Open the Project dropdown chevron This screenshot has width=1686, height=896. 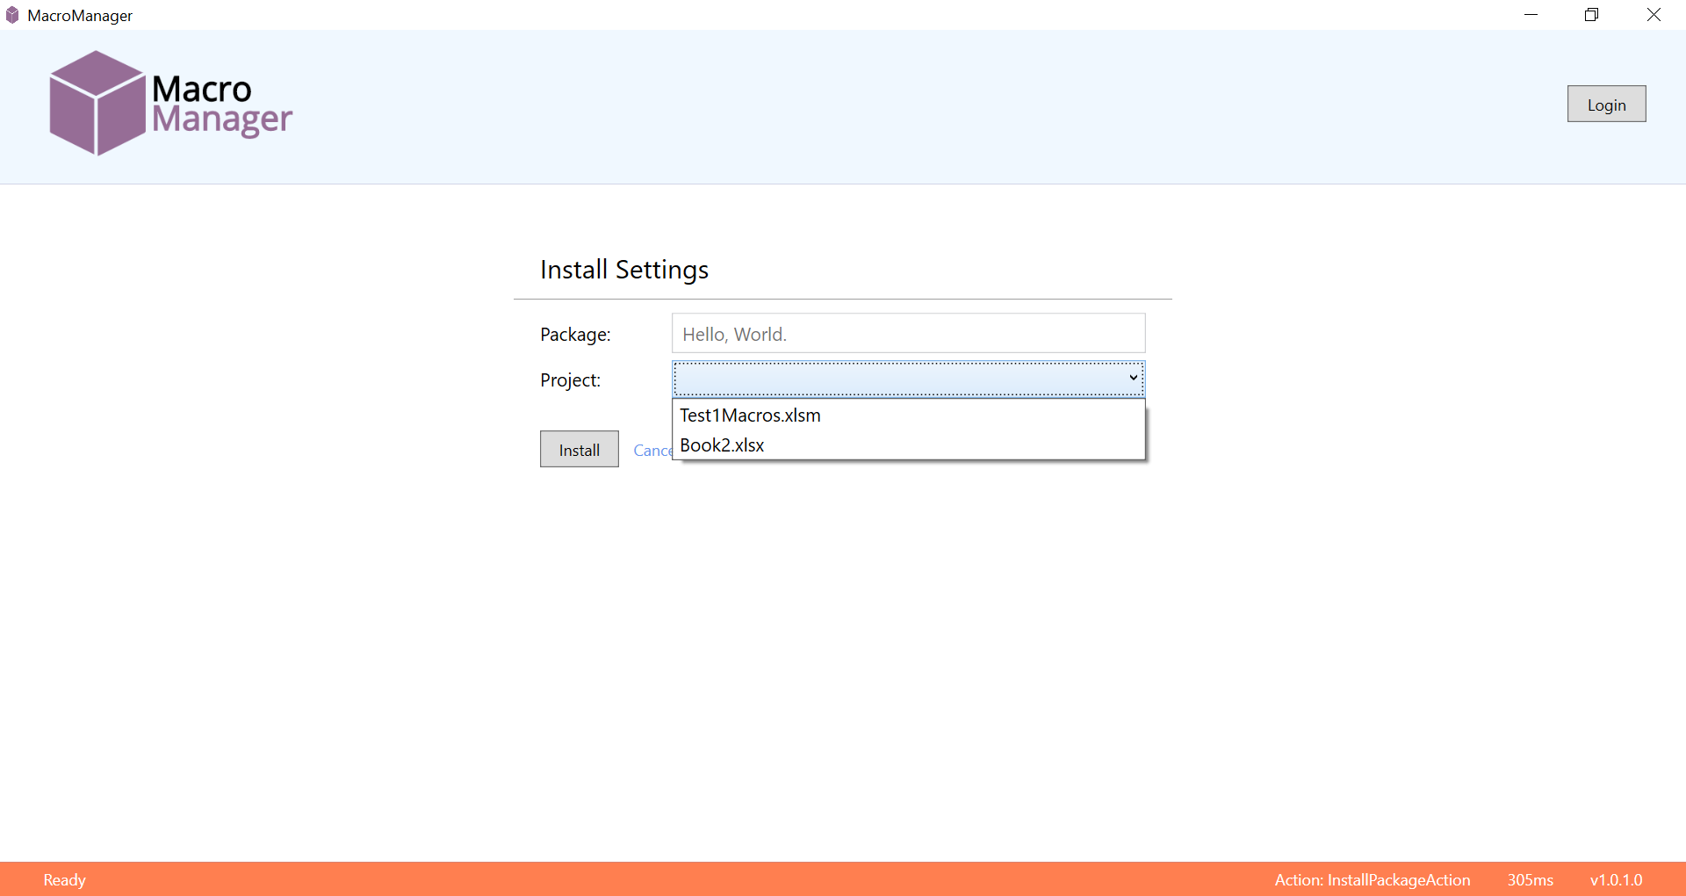coord(1134,378)
